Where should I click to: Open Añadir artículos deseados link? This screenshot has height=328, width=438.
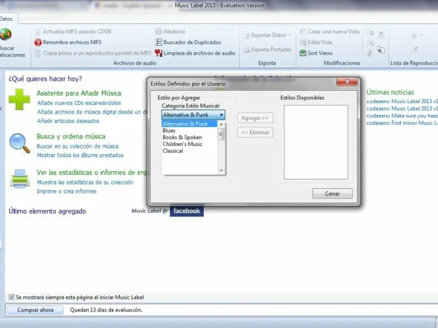(x=68, y=121)
